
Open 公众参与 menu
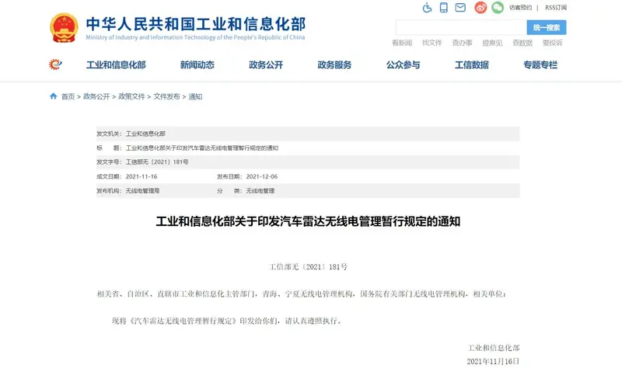click(403, 64)
